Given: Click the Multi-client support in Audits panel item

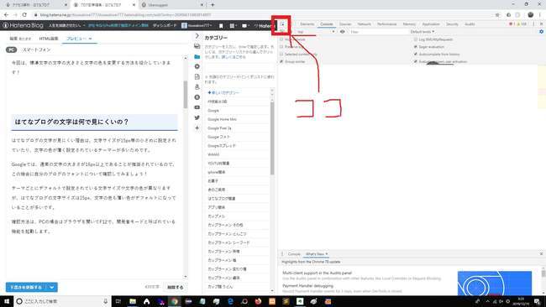Looking at the screenshot, I should (318, 273).
